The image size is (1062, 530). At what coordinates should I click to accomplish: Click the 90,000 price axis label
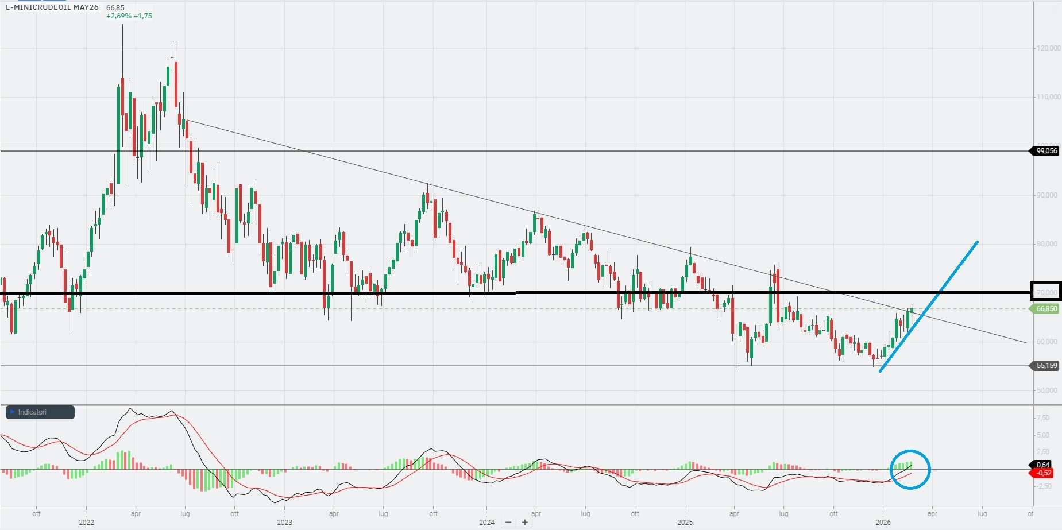pyautogui.click(x=1047, y=195)
